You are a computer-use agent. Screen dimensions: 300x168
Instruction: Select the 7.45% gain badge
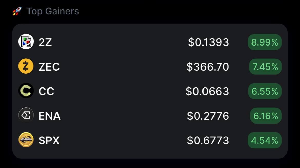[265, 66]
